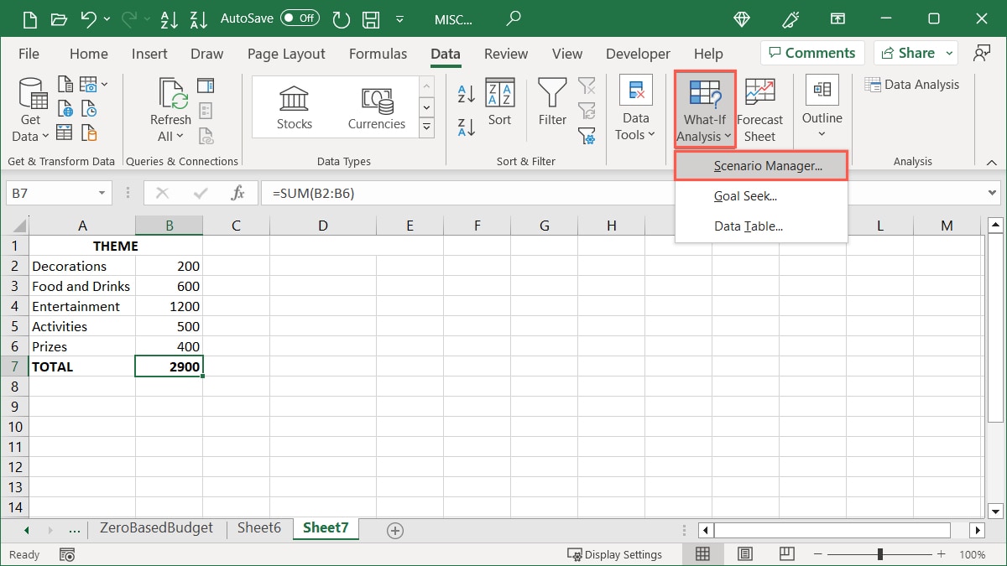This screenshot has width=1007, height=566.
Task: Select the Currencies data type
Action: click(376, 106)
